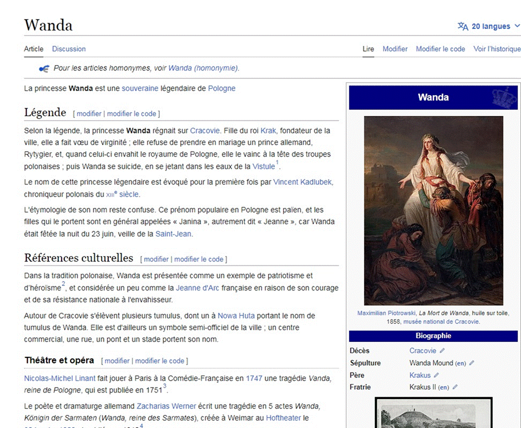Image resolution: width=521 pixels, height=428 pixels.
Task: Click modifier le code next to Théâtre et opéra
Action: (x=160, y=361)
